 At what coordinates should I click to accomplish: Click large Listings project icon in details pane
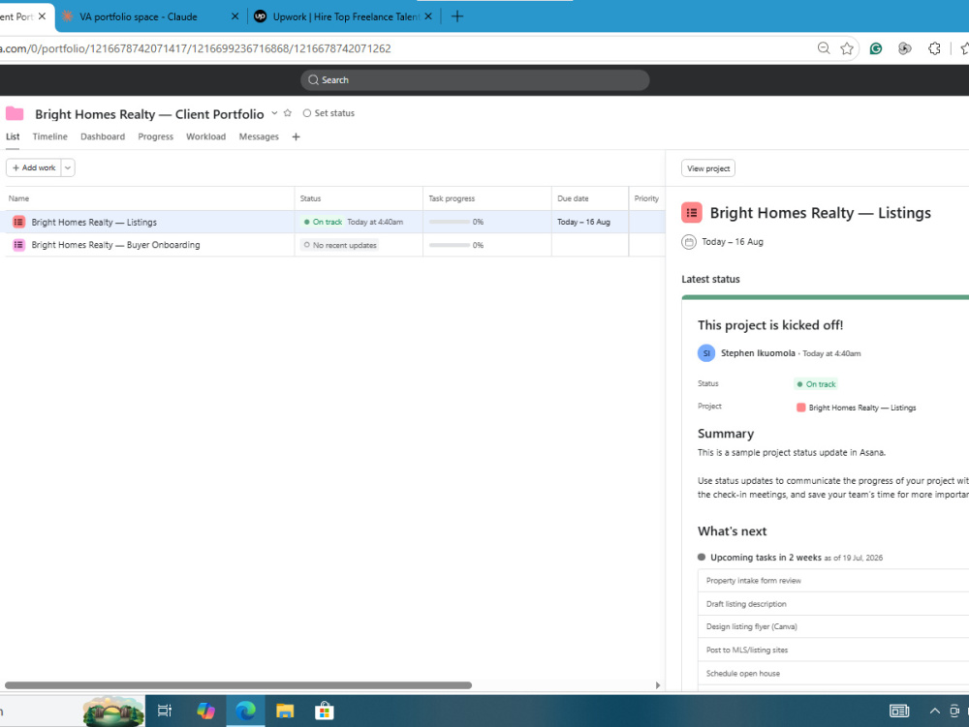tap(692, 213)
